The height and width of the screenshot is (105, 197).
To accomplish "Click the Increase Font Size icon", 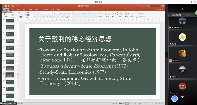I will (x=61, y=13).
